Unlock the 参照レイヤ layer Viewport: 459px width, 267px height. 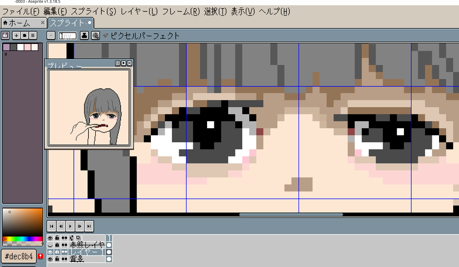[x=57, y=245]
